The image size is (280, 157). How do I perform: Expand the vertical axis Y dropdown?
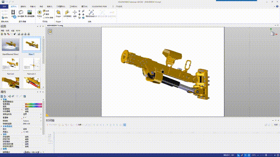point(32,117)
